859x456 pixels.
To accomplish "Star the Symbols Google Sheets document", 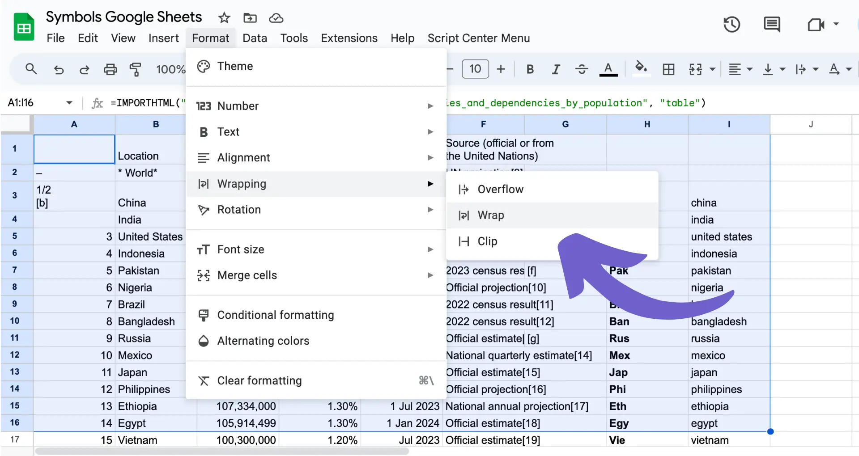I will click(224, 18).
